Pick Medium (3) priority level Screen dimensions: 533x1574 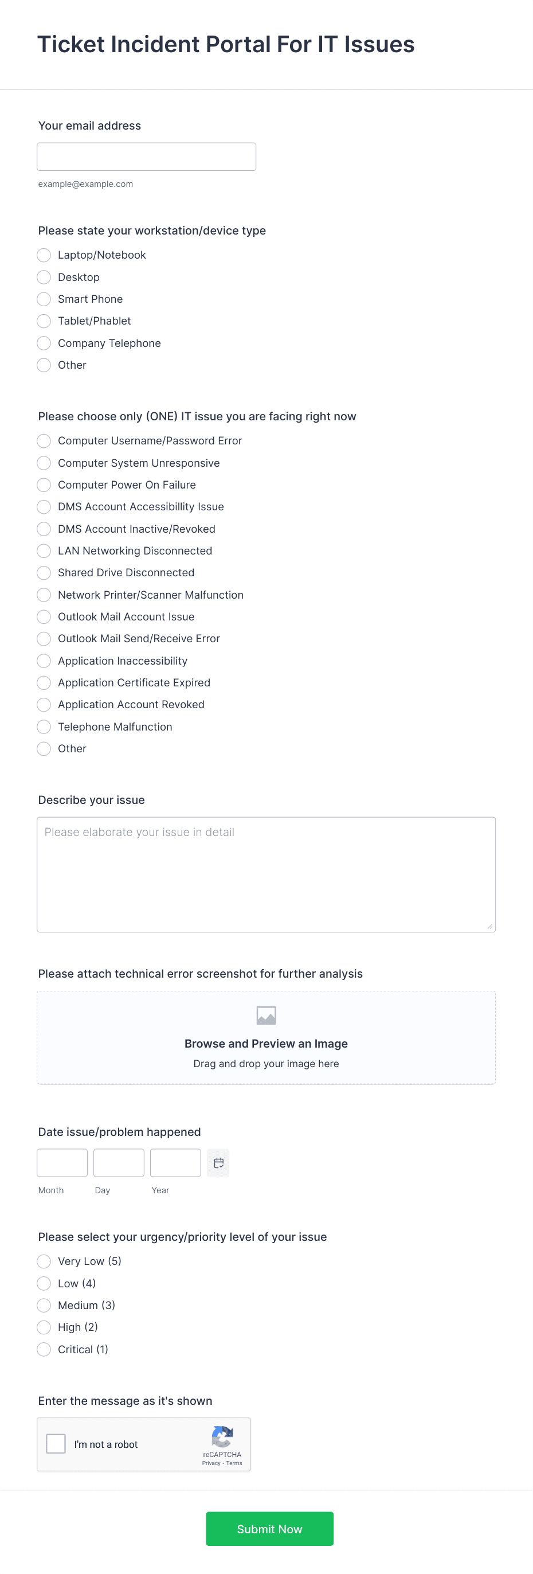[x=44, y=1305]
